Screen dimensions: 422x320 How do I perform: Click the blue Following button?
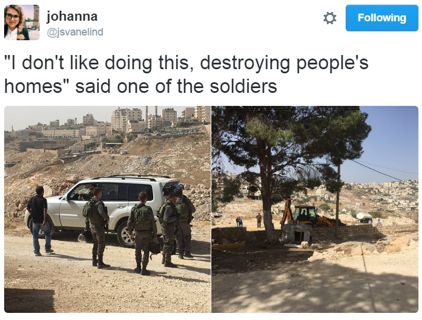tap(382, 18)
